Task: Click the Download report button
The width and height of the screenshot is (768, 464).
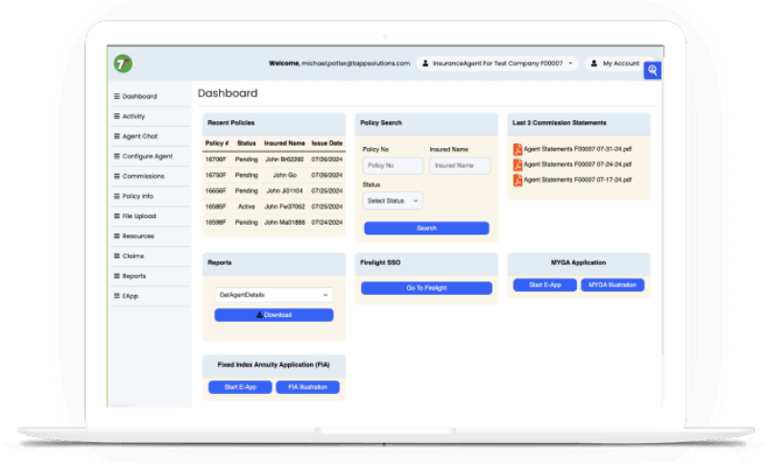Action: pyautogui.click(x=274, y=315)
